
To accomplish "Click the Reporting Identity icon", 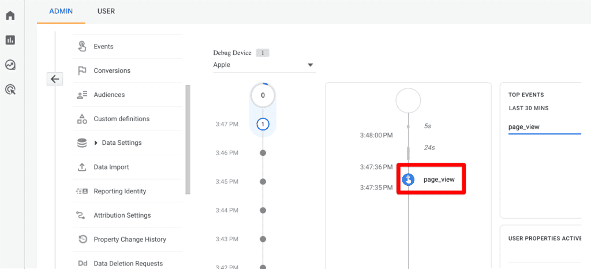I will (82, 191).
